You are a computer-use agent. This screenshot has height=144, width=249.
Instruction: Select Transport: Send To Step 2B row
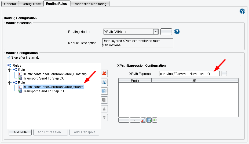[x=43, y=91]
